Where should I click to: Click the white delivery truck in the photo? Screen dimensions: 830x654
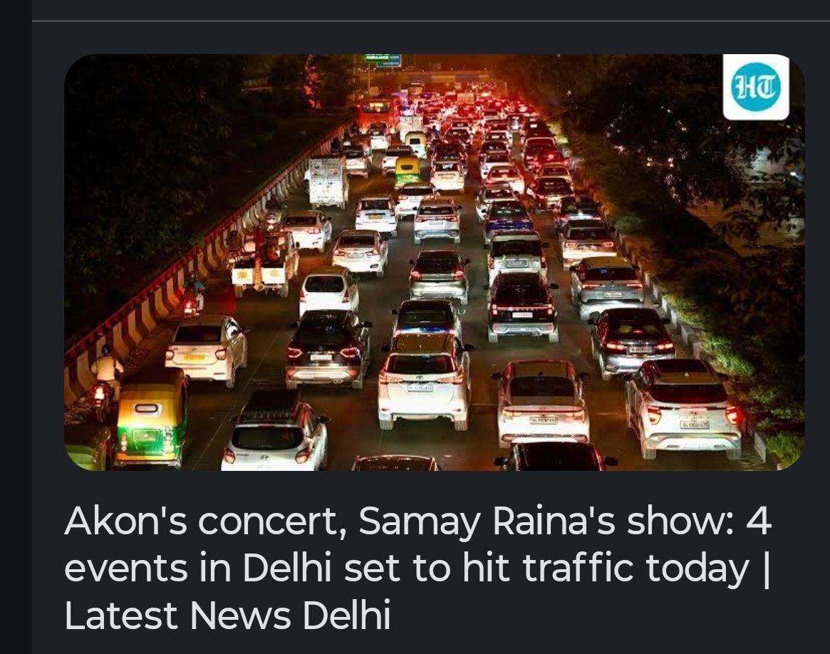pyautogui.click(x=328, y=182)
